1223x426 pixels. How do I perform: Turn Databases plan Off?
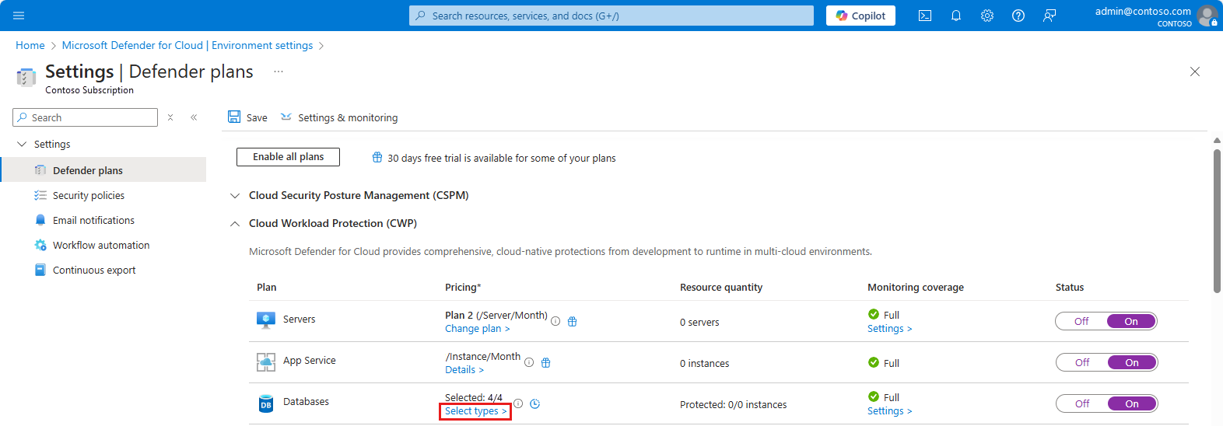click(x=1081, y=403)
